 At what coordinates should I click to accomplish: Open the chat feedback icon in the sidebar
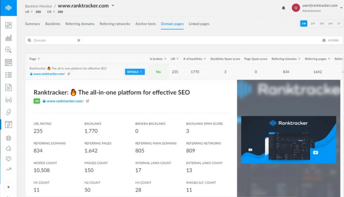point(8,159)
